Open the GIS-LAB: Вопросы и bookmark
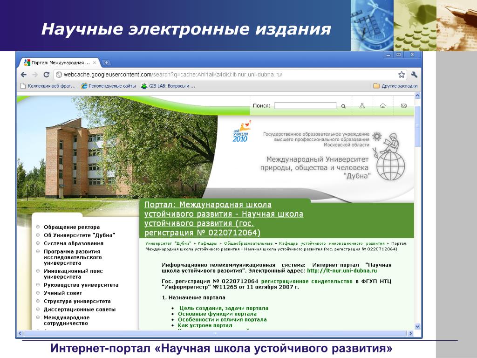Screen dimensions: 477x358 click(168, 86)
